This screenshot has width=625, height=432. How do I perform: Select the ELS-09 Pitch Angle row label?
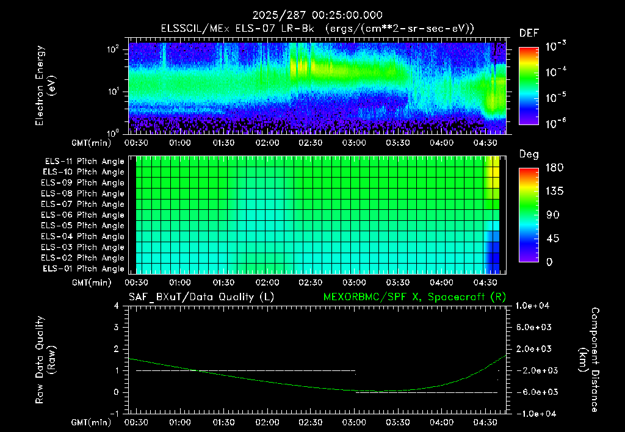tap(83, 183)
